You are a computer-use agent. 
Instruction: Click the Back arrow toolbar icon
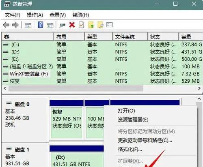(6, 25)
